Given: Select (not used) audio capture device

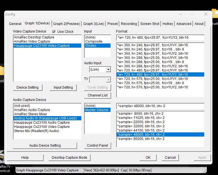Looking at the screenshot, I should [x=47, y=106].
